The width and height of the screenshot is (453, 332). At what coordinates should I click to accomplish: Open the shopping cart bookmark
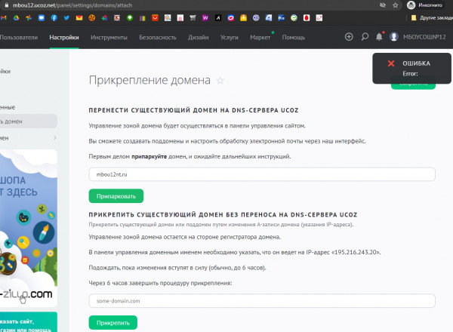193,18
